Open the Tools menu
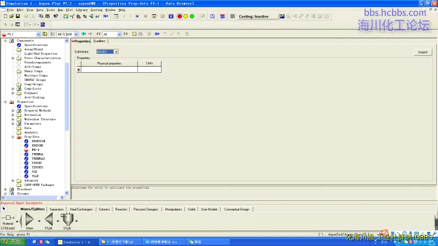Image resolution: width=438 pixels, height=246 pixels. pyautogui.click(x=50, y=10)
